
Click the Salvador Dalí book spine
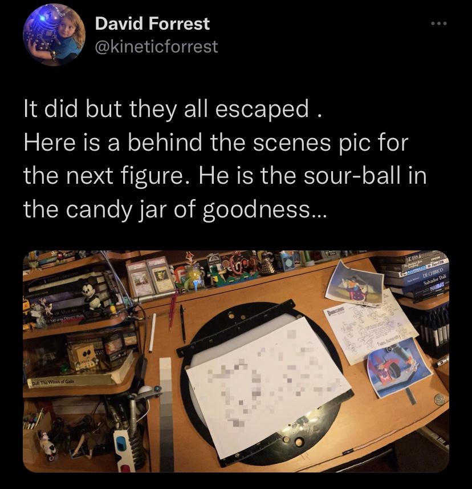point(435,282)
